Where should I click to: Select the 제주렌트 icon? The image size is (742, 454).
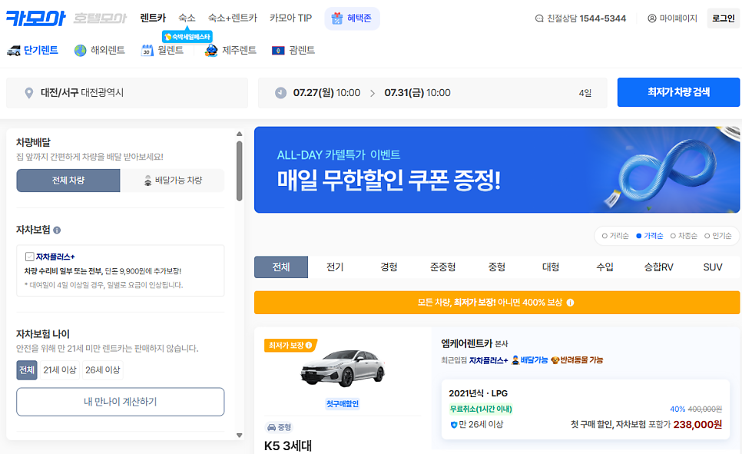211,51
